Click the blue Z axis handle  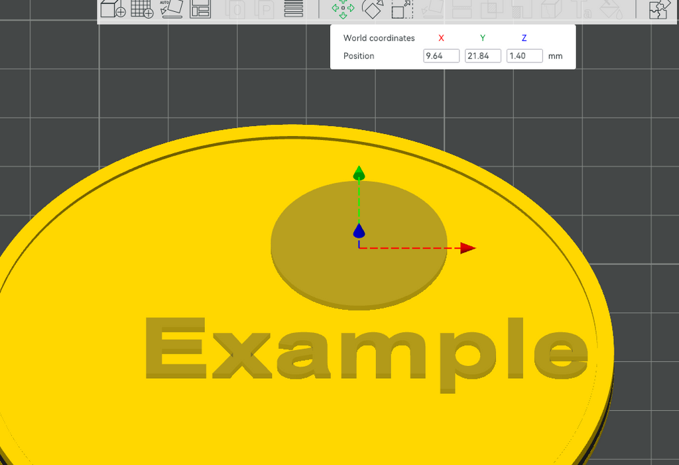click(359, 231)
